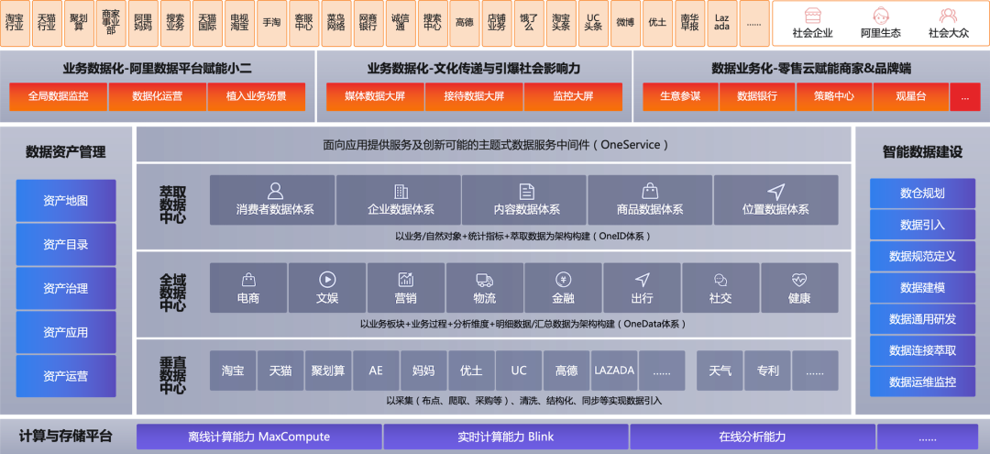The height and width of the screenshot is (454, 990).
Task: Click the heartbeat icon in the 健康 tile
Action: click(799, 279)
